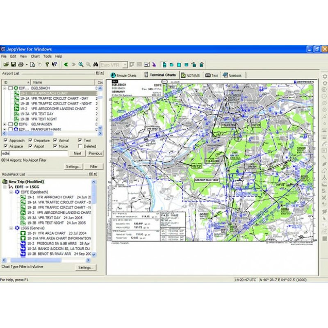Switch to the Enroute Charts tab

coord(124,75)
